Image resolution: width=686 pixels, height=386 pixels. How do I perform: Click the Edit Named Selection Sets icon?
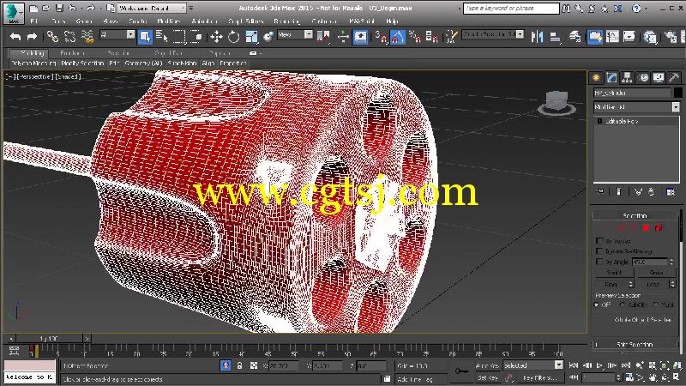click(451, 37)
